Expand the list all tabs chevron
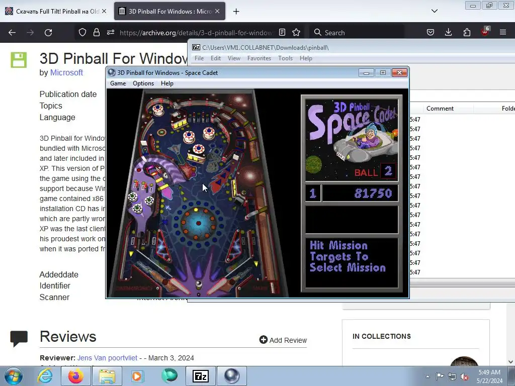 [x=435, y=11]
